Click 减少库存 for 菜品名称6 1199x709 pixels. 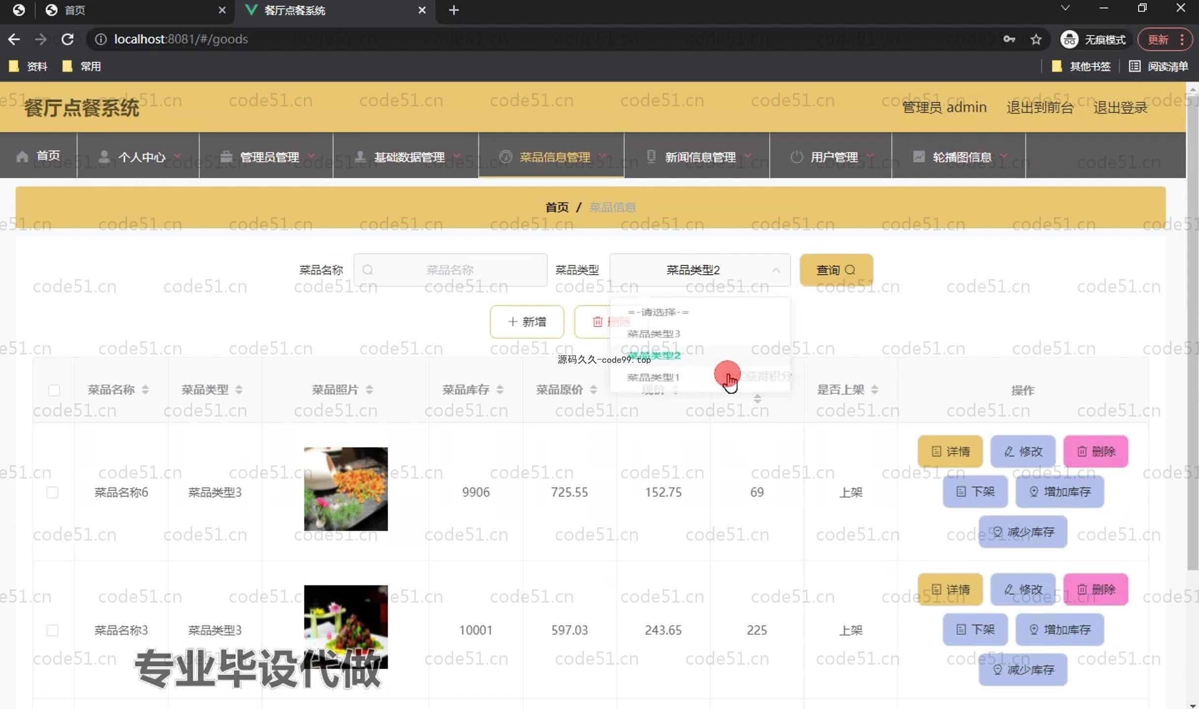tap(1023, 532)
